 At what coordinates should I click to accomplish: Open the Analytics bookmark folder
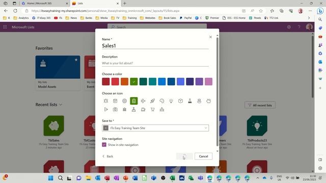[21, 18]
